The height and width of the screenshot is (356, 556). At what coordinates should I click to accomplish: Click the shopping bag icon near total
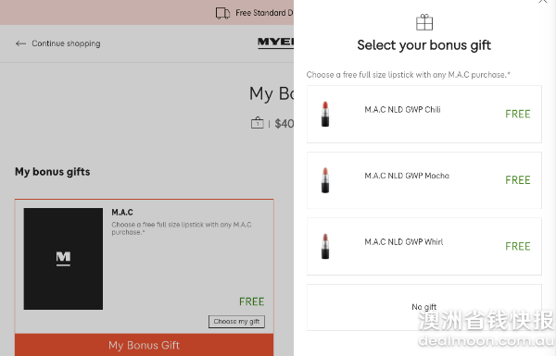click(x=258, y=123)
